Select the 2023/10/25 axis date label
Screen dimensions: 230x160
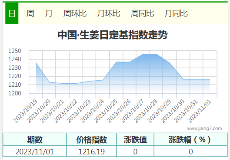[x=106, y=111]
